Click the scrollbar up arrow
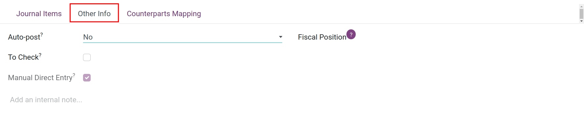Viewport: 584px width, 126px height. [581, 7]
